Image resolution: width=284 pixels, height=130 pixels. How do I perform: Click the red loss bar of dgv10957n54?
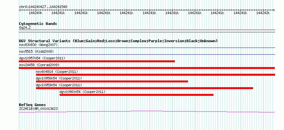click(97, 61)
